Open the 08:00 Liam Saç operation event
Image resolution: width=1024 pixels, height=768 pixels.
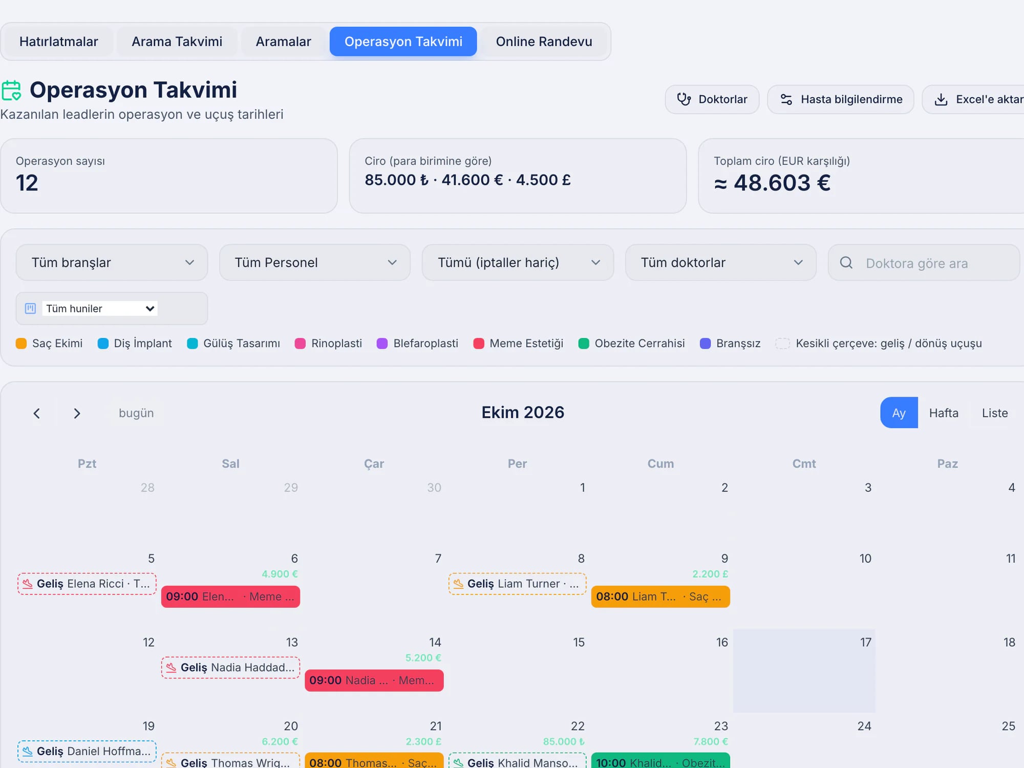[x=660, y=596]
